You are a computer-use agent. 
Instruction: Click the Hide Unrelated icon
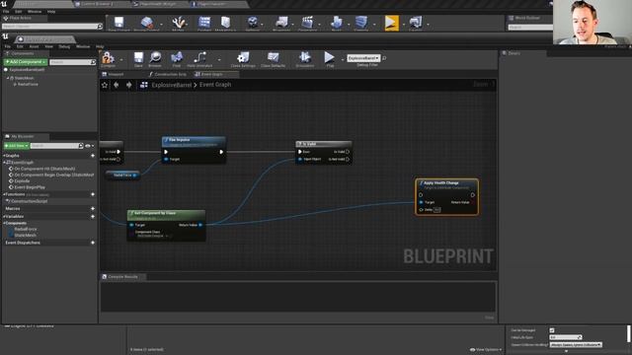tap(199, 59)
